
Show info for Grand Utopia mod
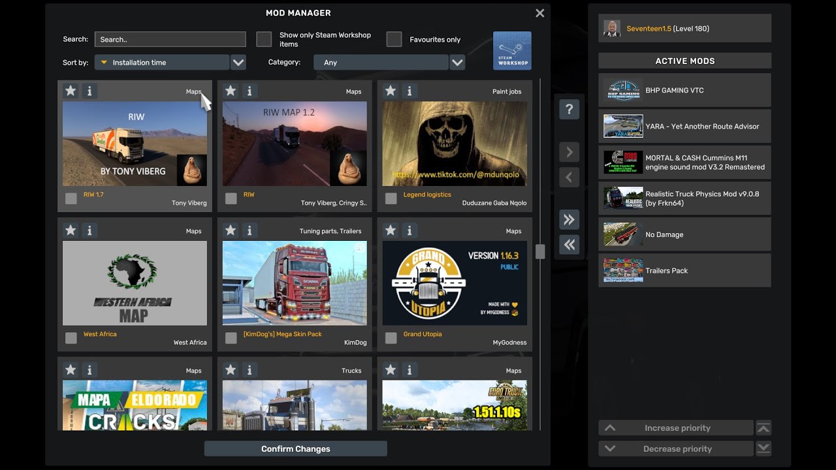click(410, 230)
